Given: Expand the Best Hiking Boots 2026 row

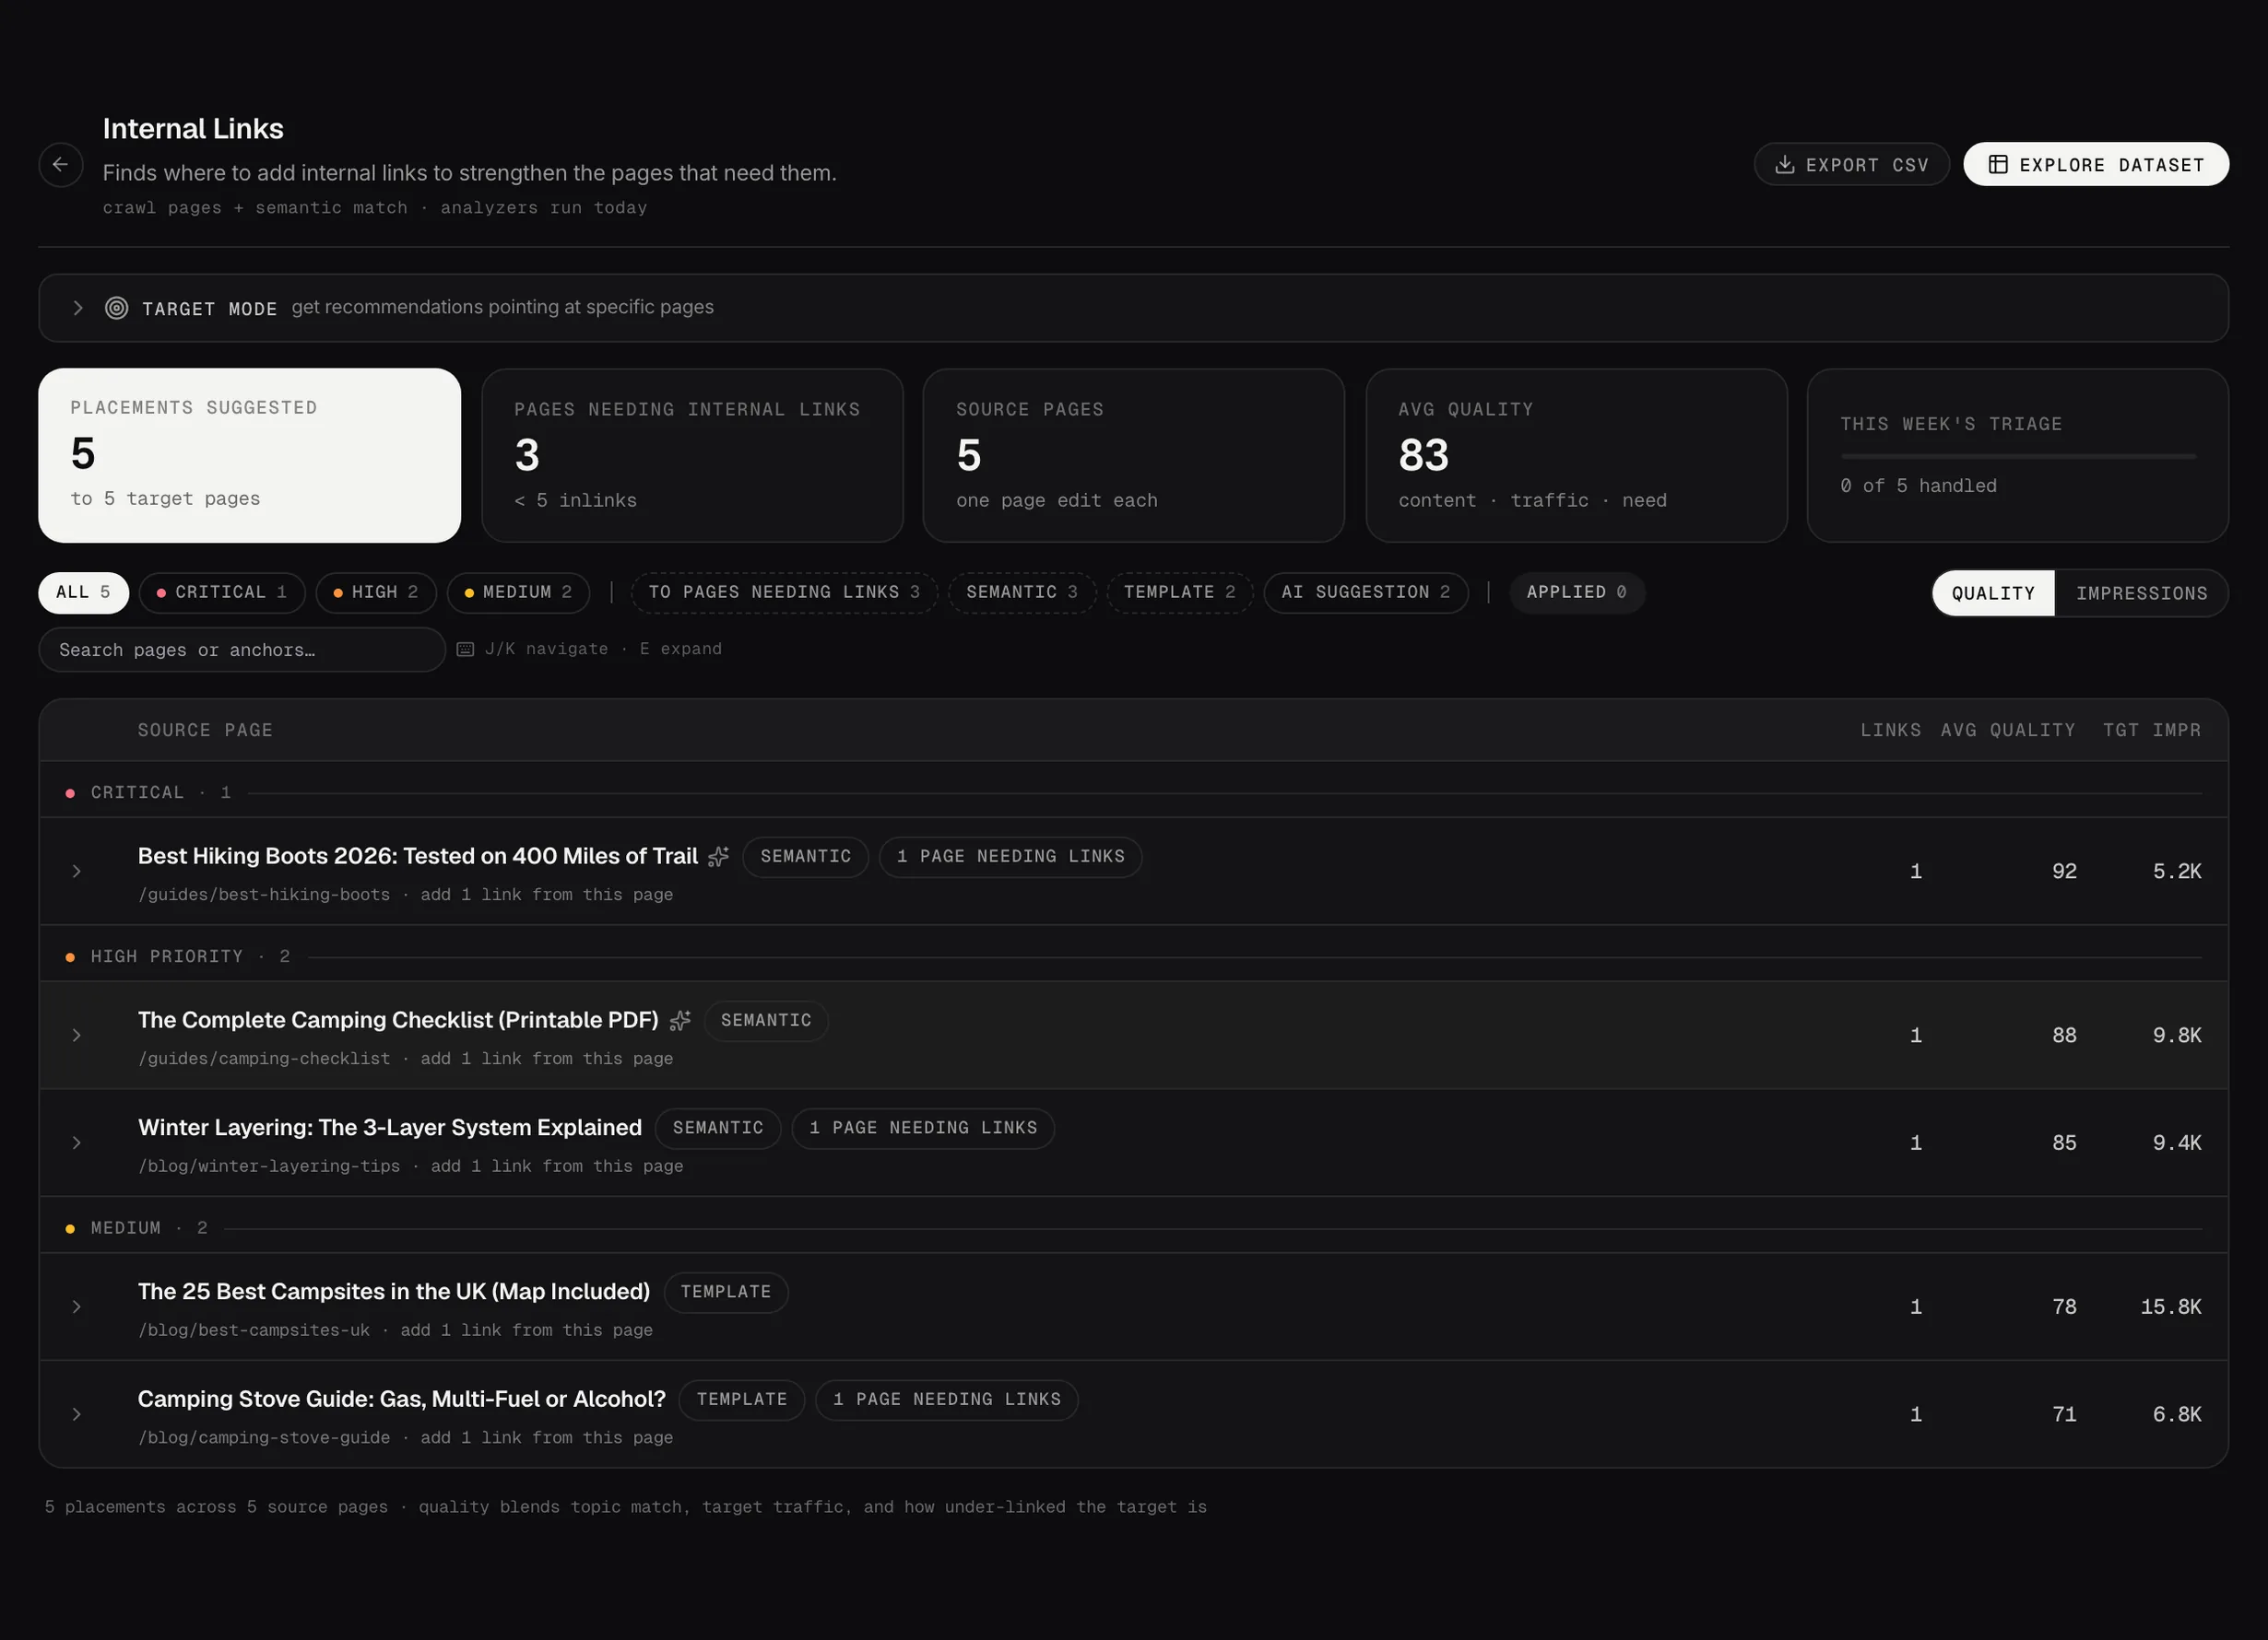Looking at the screenshot, I should pyautogui.click(x=77, y=872).
